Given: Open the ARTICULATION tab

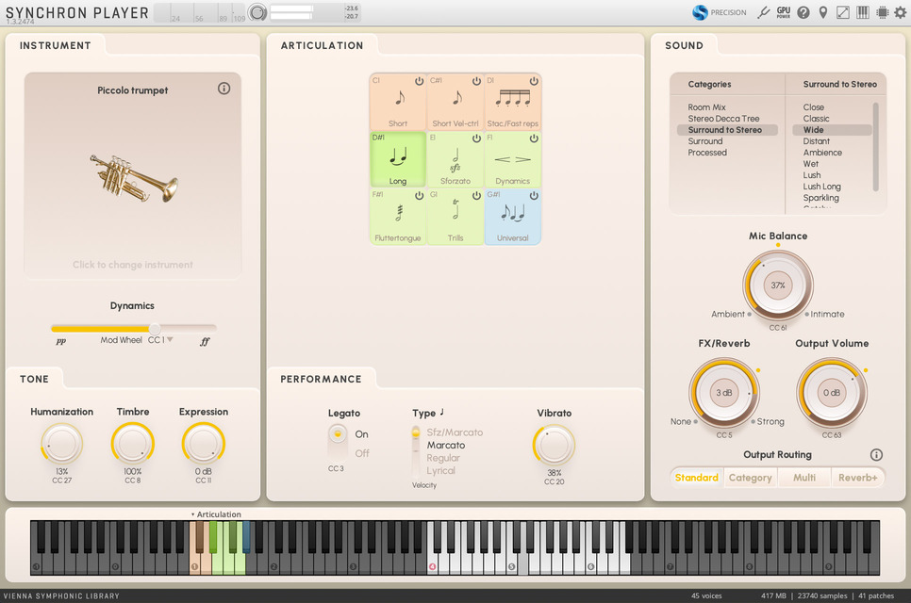Looking at the screenshot, I should coord(322,45).
